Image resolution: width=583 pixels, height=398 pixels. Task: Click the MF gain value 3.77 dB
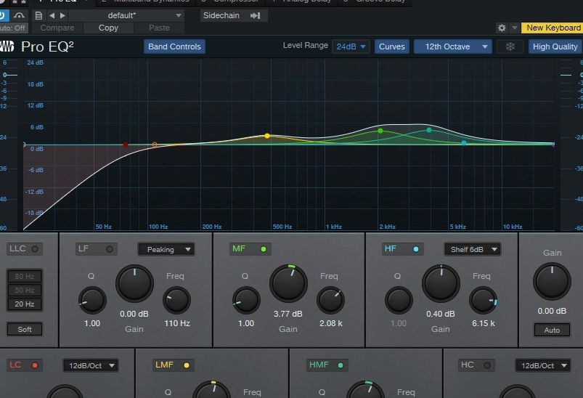point(288,314)
